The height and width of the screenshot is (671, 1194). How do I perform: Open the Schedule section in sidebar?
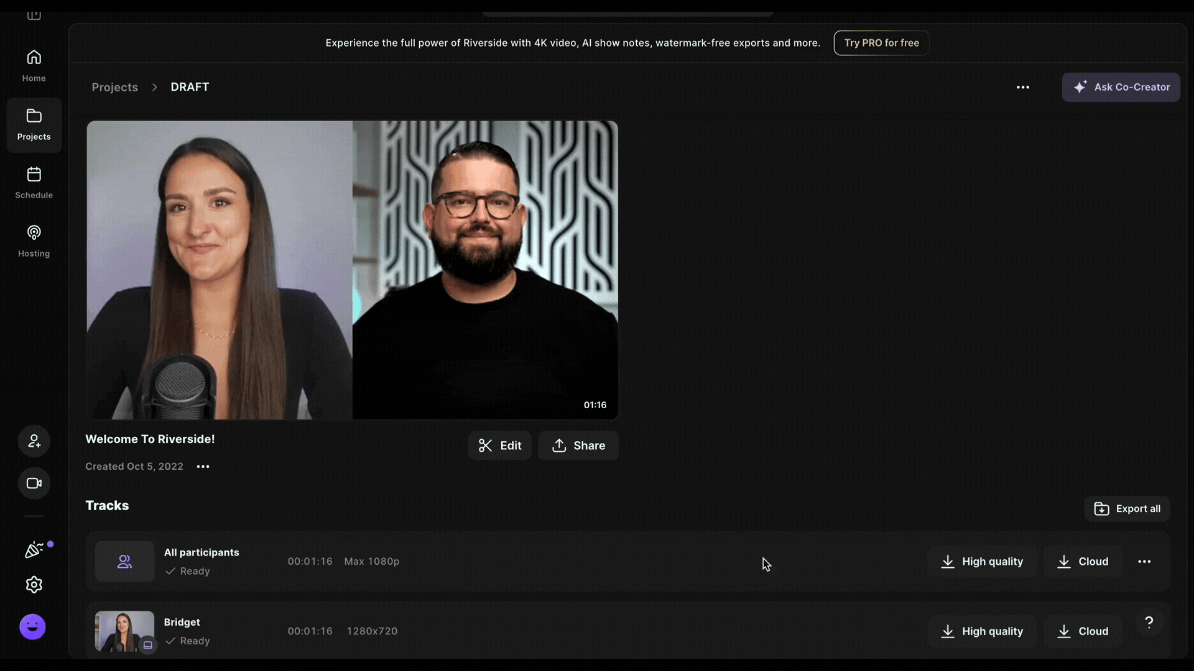point(34,183)
